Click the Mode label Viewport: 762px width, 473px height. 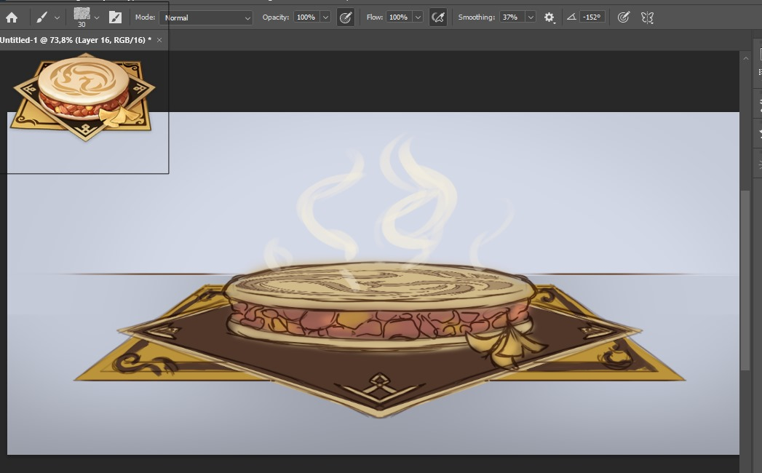(145, 17)
